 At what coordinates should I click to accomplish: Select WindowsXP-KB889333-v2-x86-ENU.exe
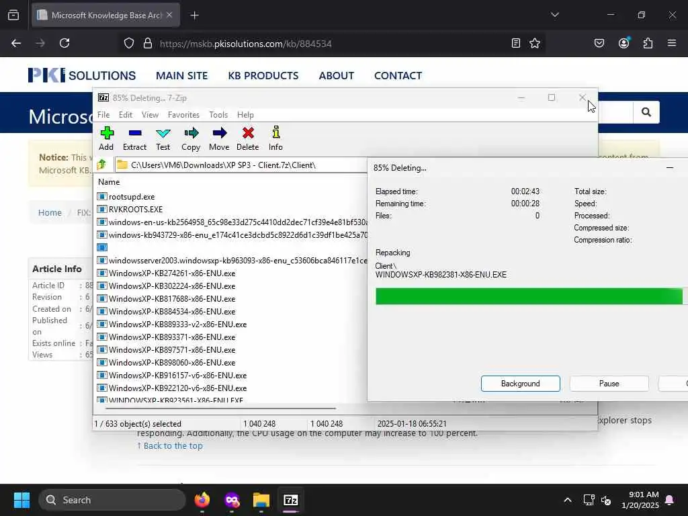click(x=177, y=325)
